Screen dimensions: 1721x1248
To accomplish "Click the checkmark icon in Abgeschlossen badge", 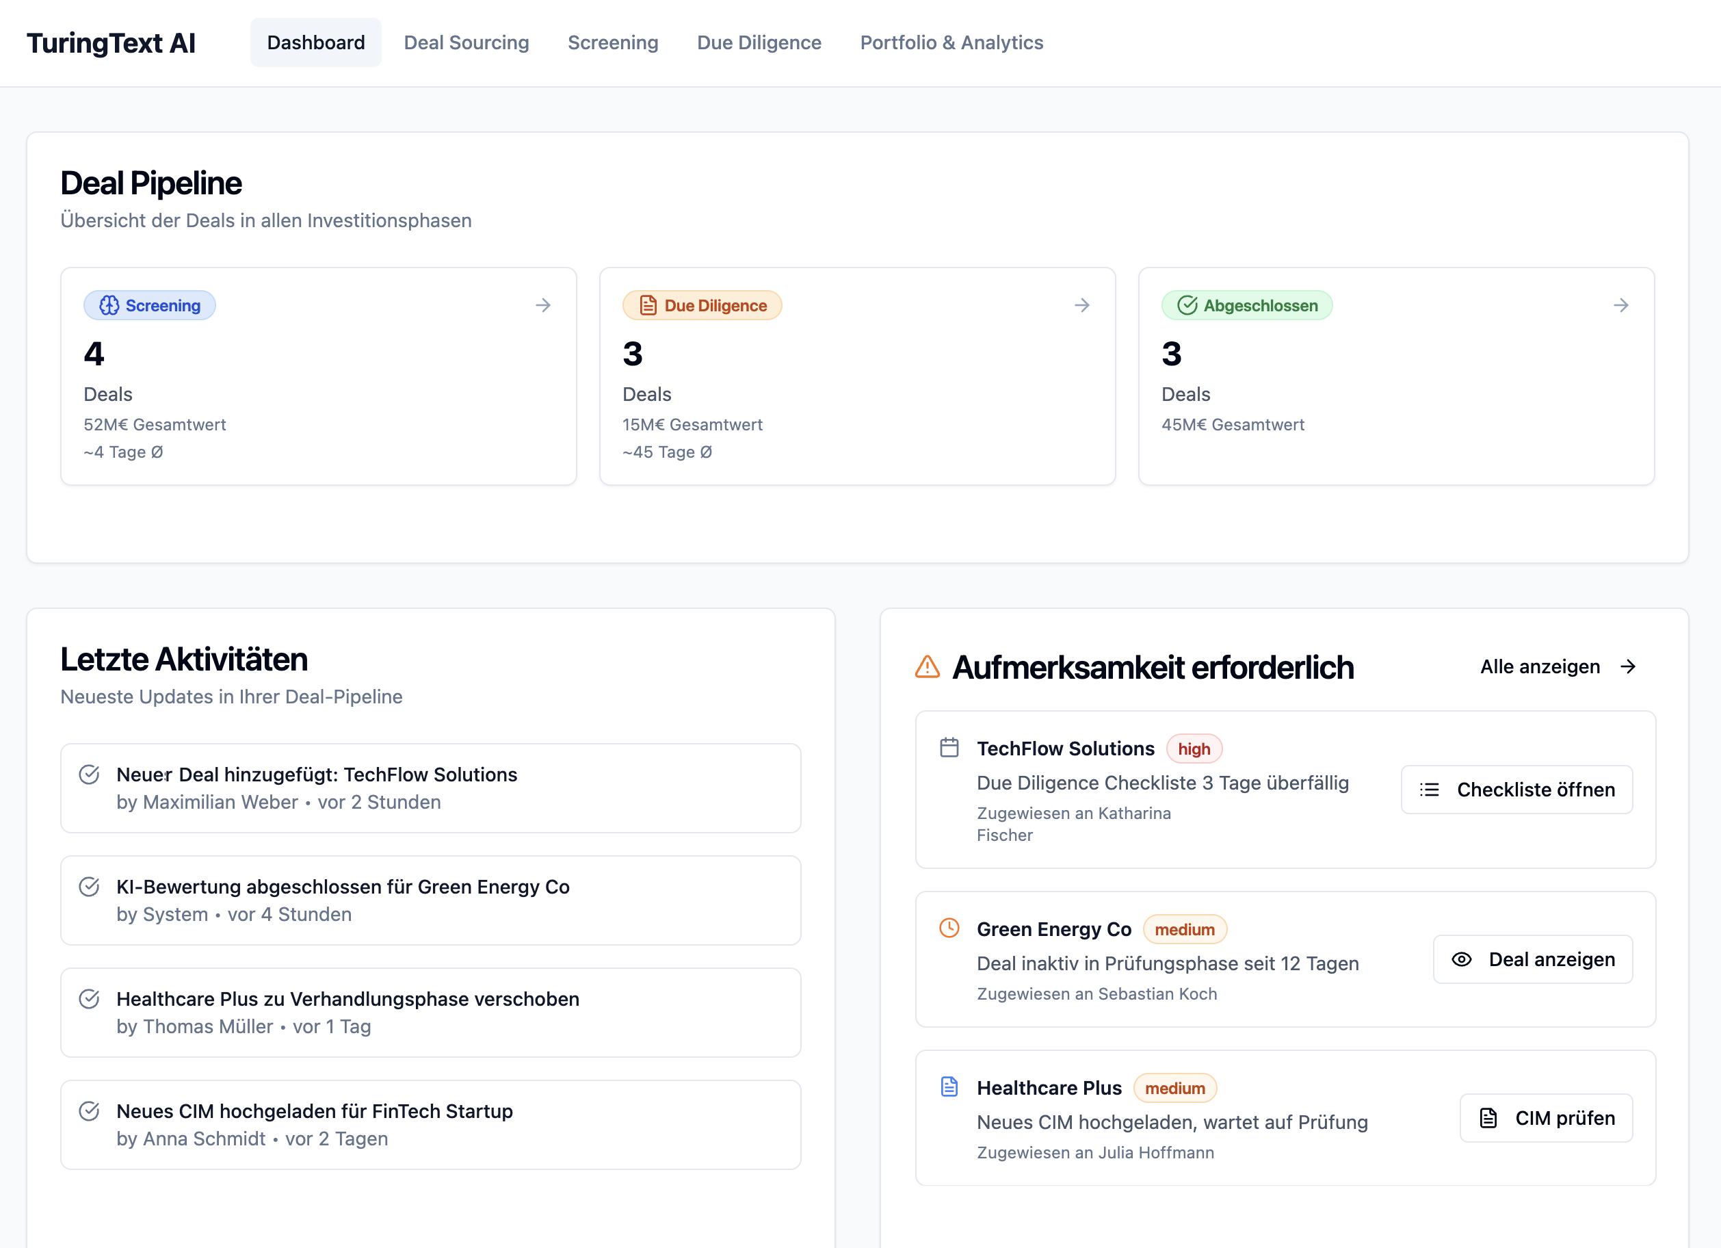I will [1187, 305].
